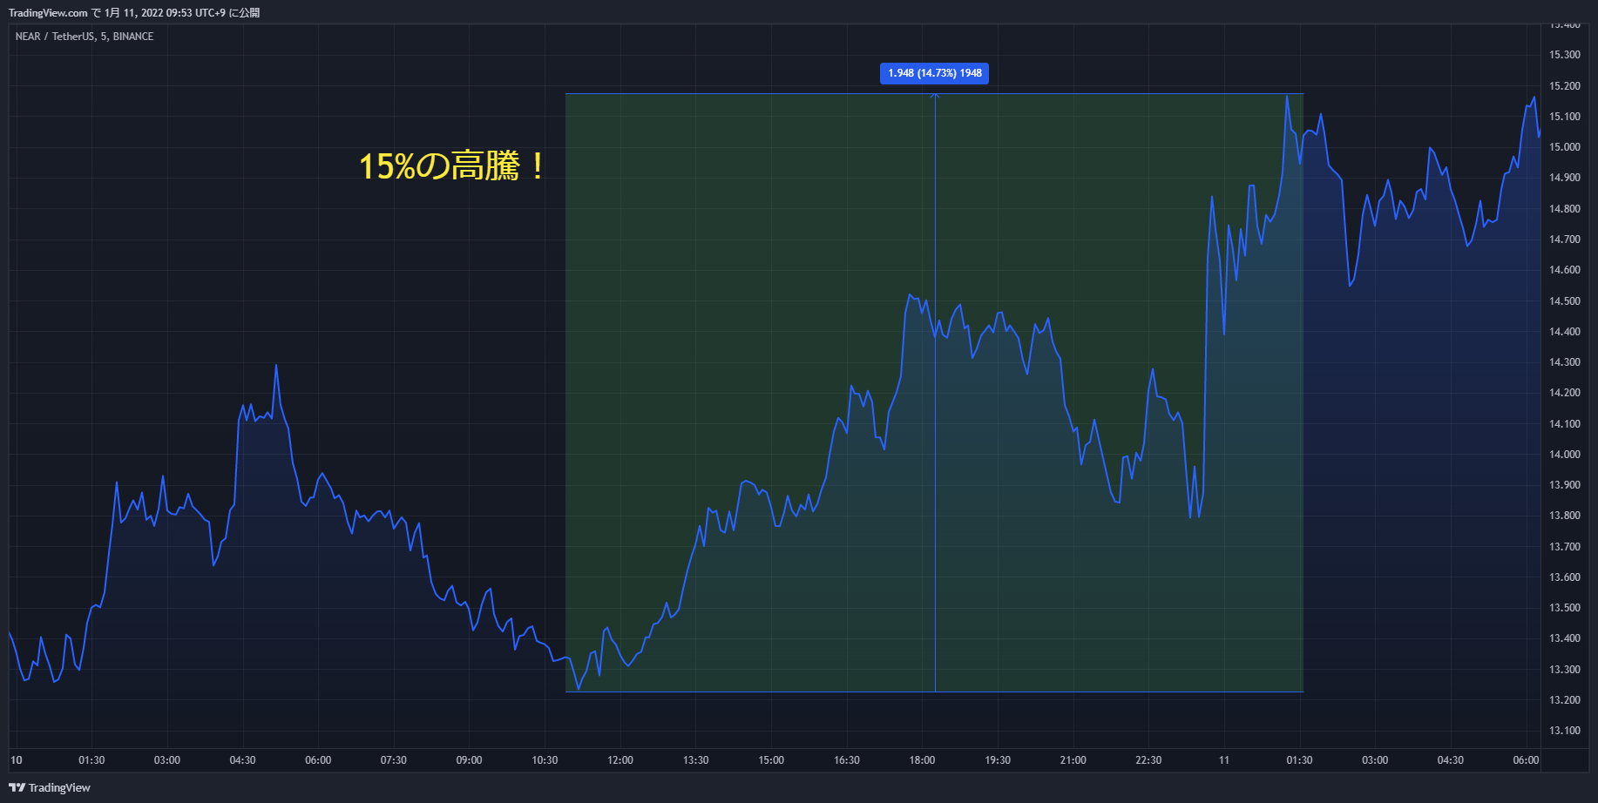Click the 13.100 price axis label

1564,731
